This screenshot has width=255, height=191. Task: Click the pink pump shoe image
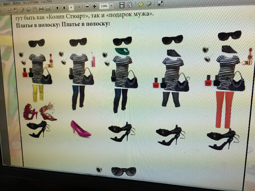click(80, 129)
